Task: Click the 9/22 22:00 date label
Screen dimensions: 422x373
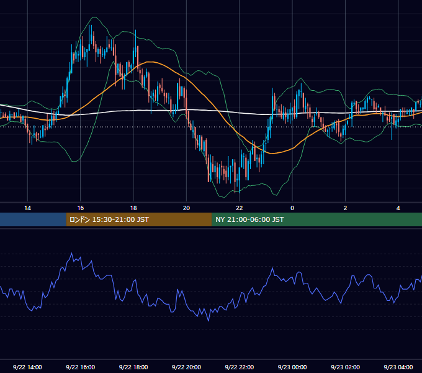Action: click(240, 367)
